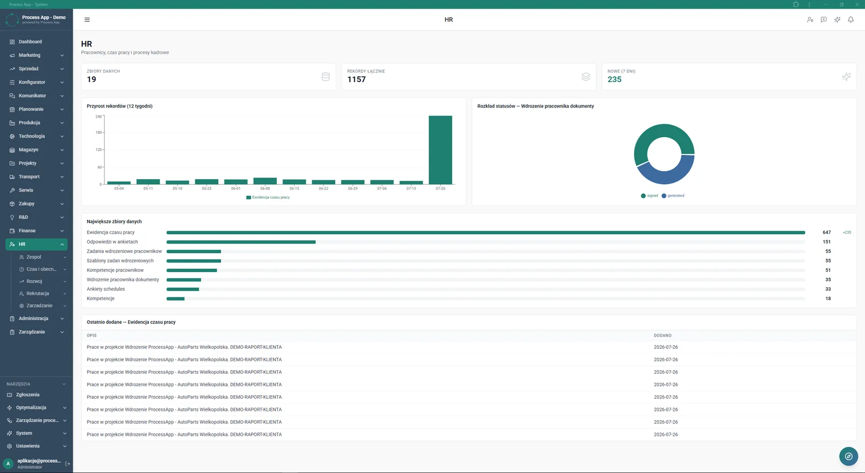Expand the Rekrutacja submenu chevron
The width and height of the screenshot is (865, 473).
65,294
